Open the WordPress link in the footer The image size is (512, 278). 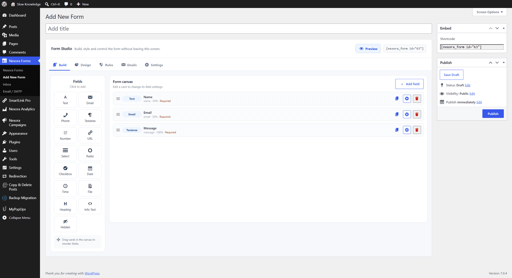coord(92,273)
